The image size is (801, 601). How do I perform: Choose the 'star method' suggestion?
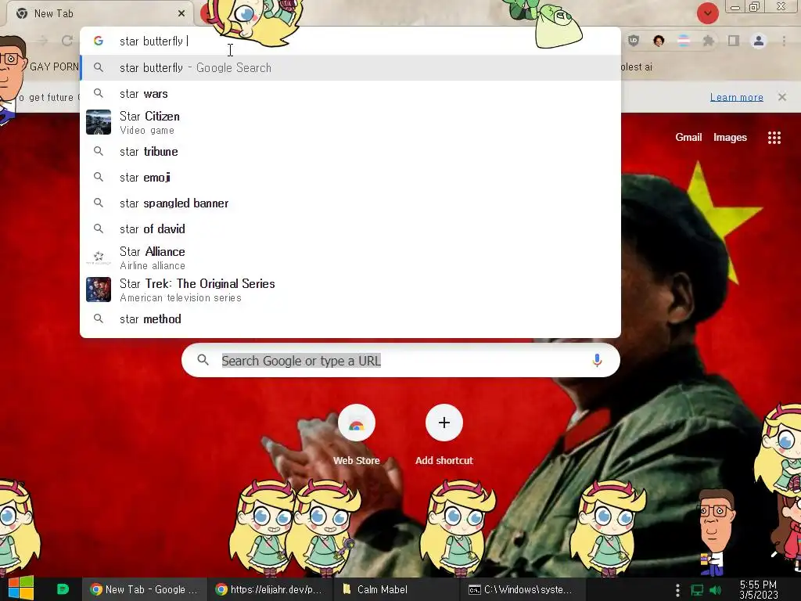(x=350, y=319)
